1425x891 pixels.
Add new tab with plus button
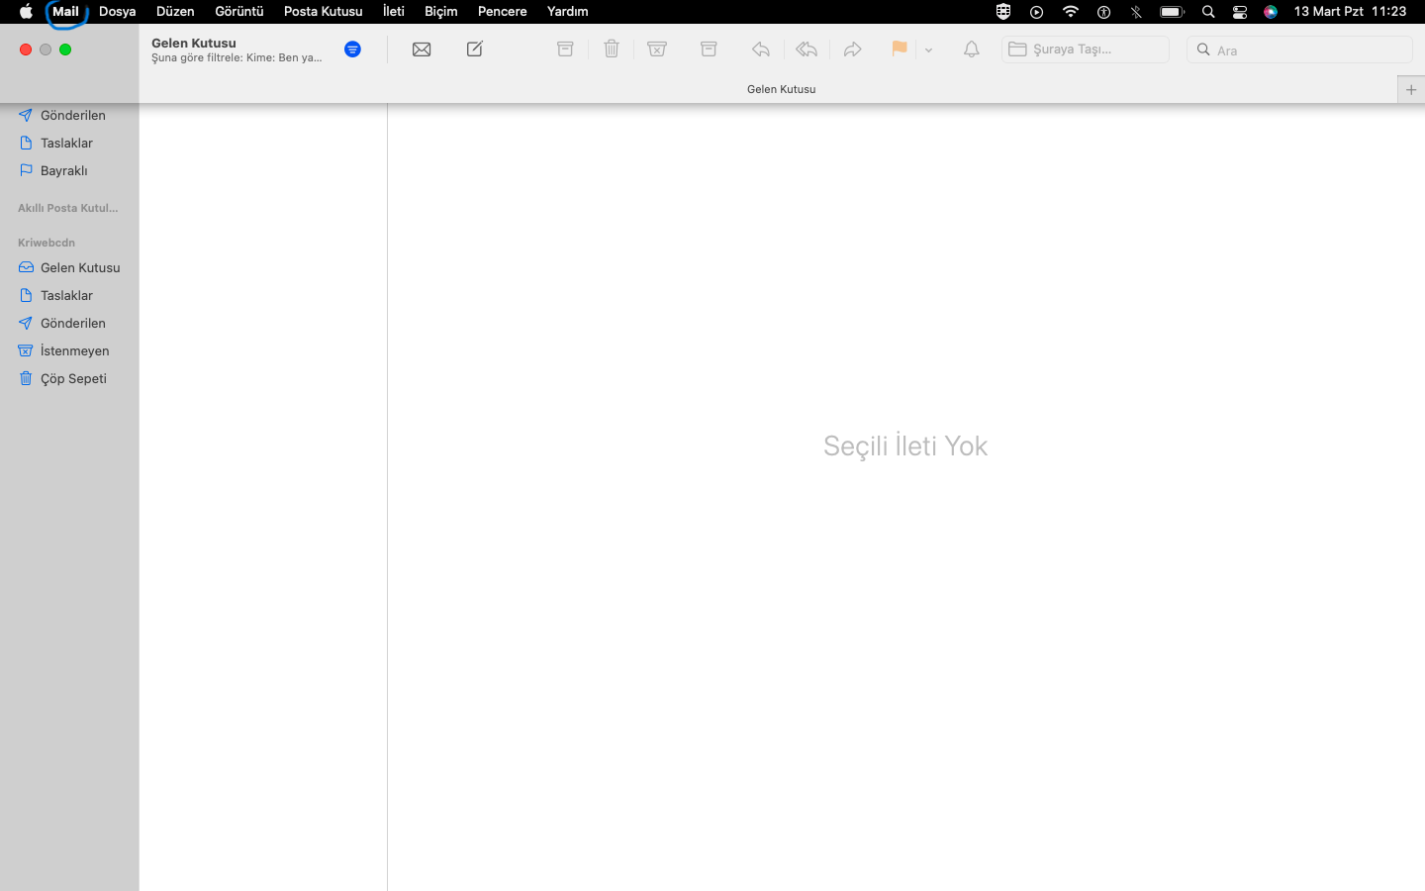[x=1410, y=89]
